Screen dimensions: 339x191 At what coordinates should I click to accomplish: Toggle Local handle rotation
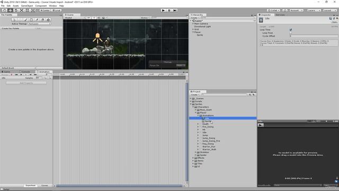coord(56,11)
